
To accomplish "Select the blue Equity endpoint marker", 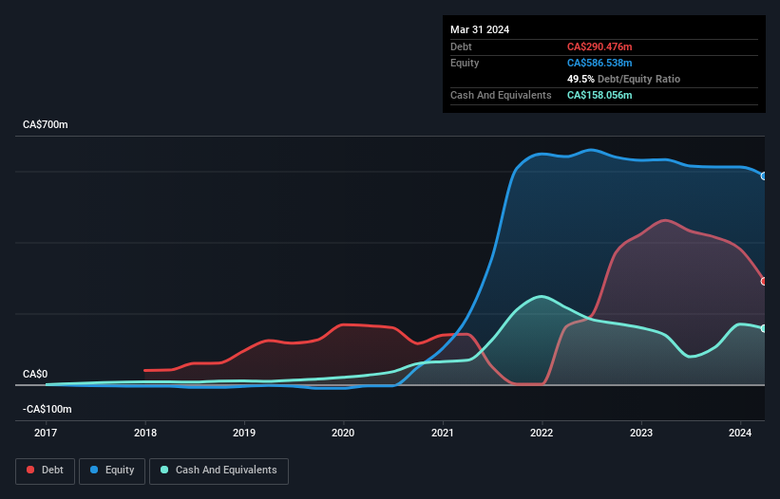I will point(764,176).
